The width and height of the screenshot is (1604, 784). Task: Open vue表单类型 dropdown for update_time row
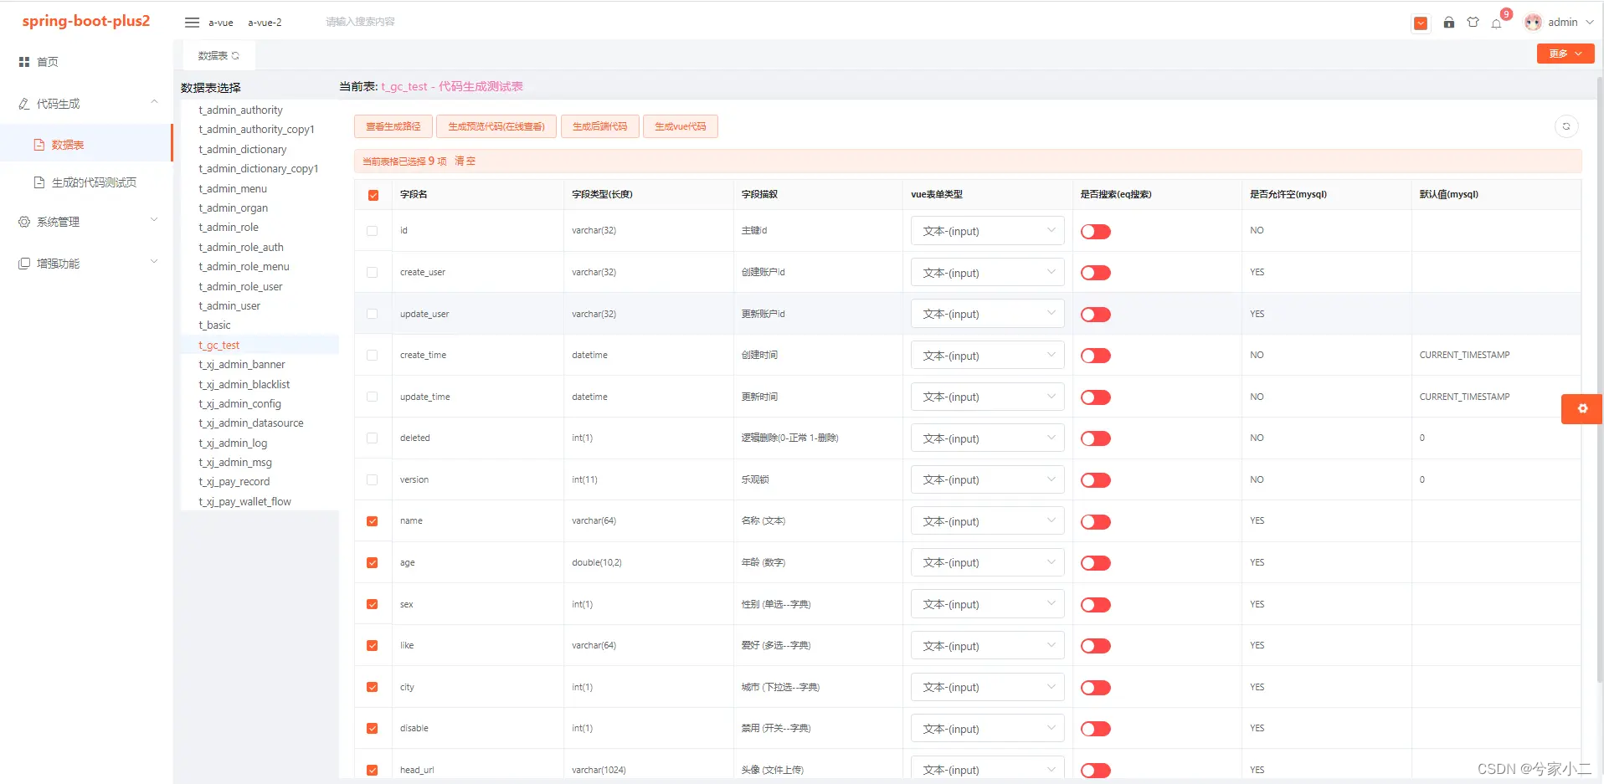(x=988, y=397)
